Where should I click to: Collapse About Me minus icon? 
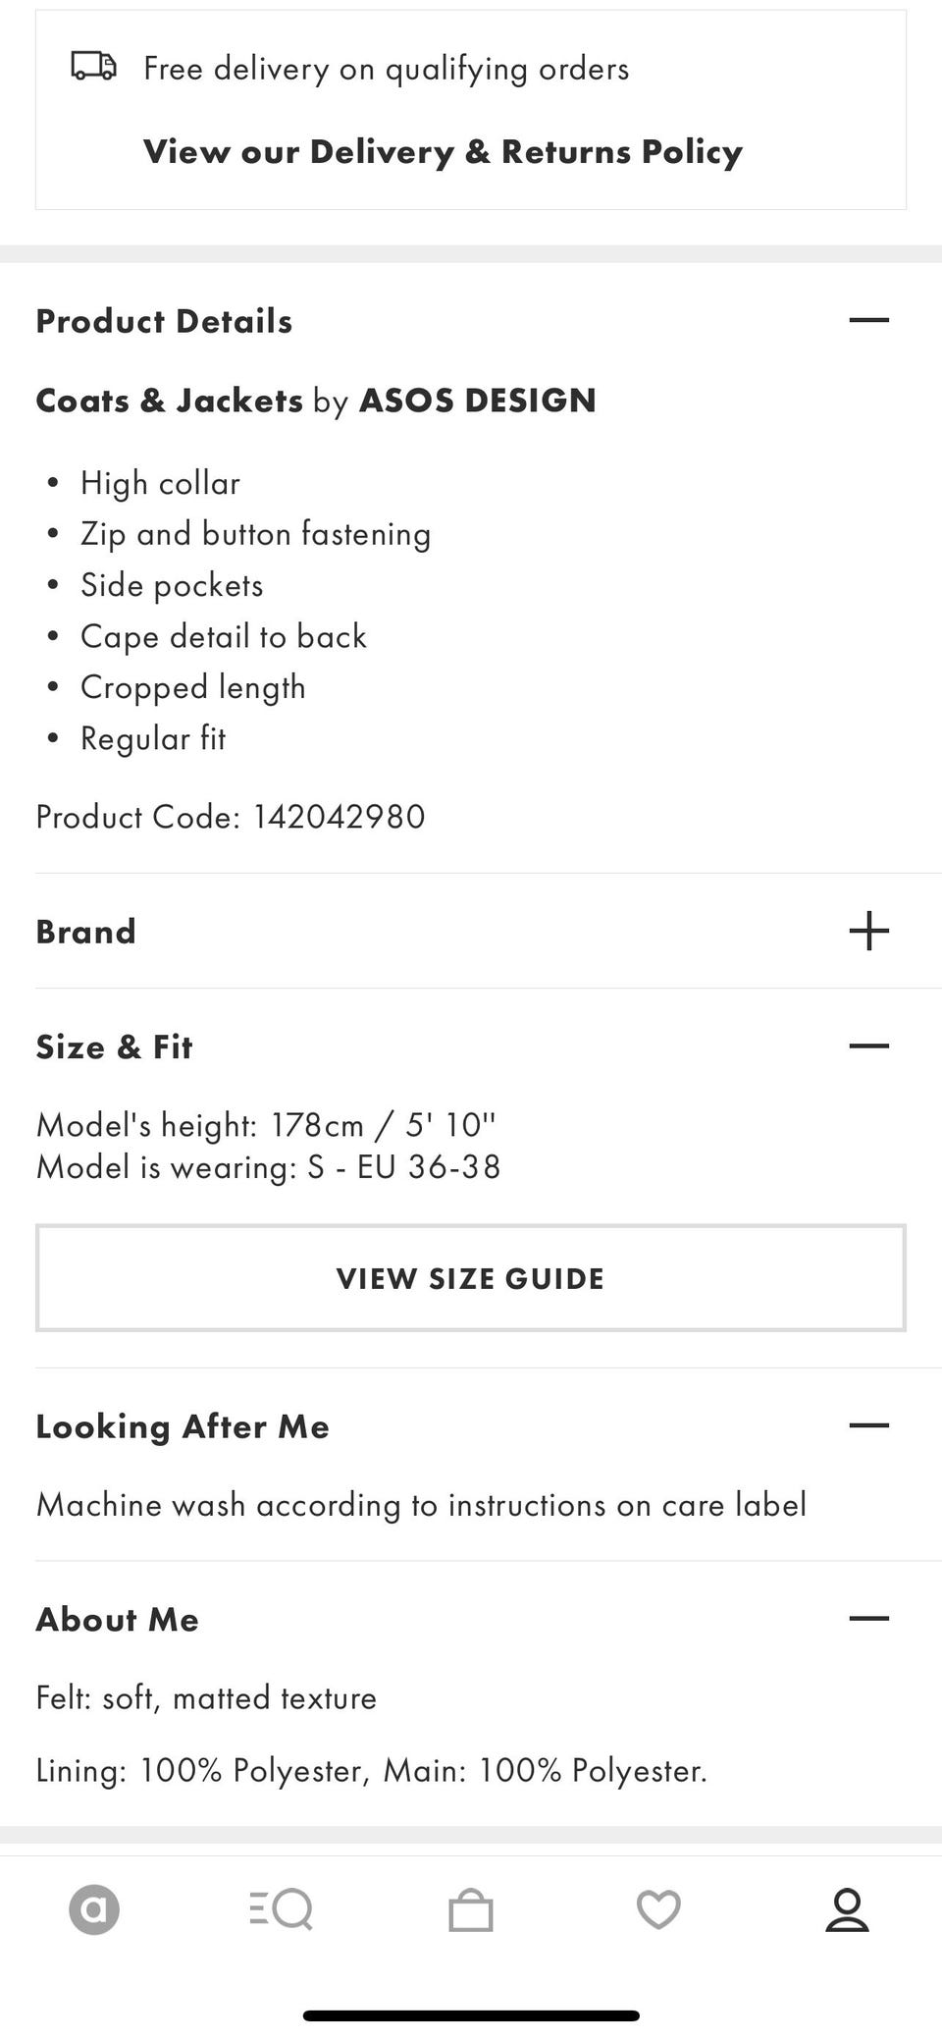point(869,1619)
